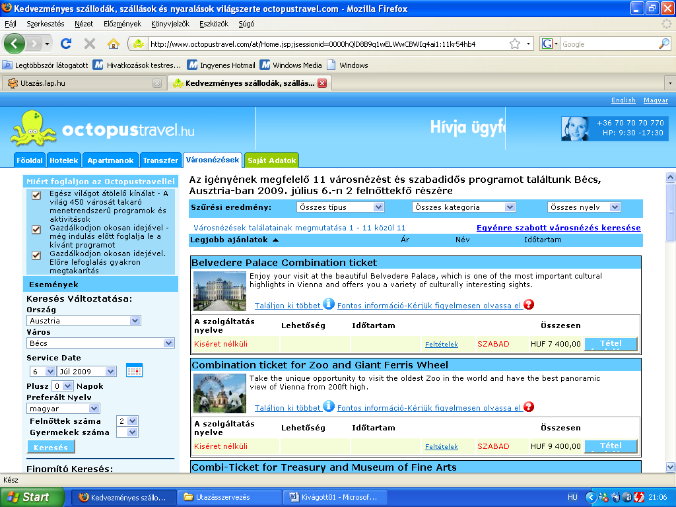This screenshot has height=507, width=676.
Task: Toggle the 'Egész világot átölelő kínálat' checkbox
Action: [36, 195]
